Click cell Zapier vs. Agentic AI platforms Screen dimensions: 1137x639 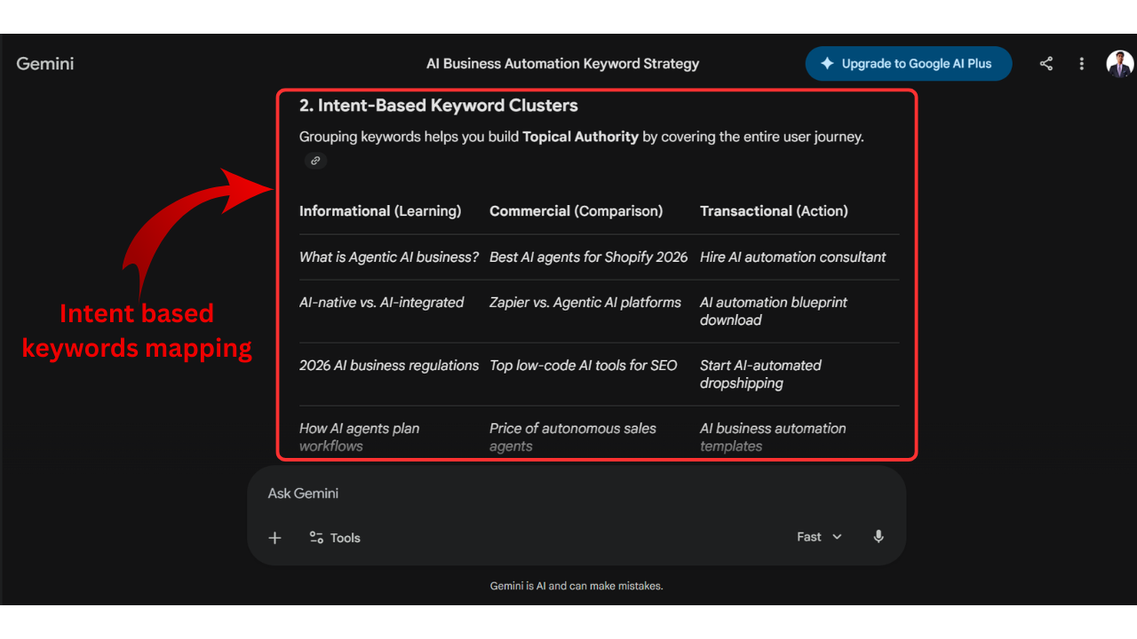(x=585, y=303)
